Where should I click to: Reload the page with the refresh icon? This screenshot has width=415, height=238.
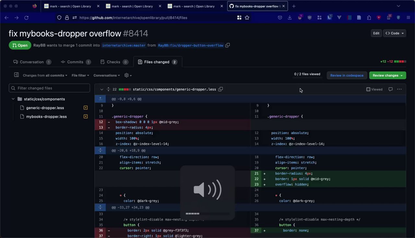(x=27, y=18)
